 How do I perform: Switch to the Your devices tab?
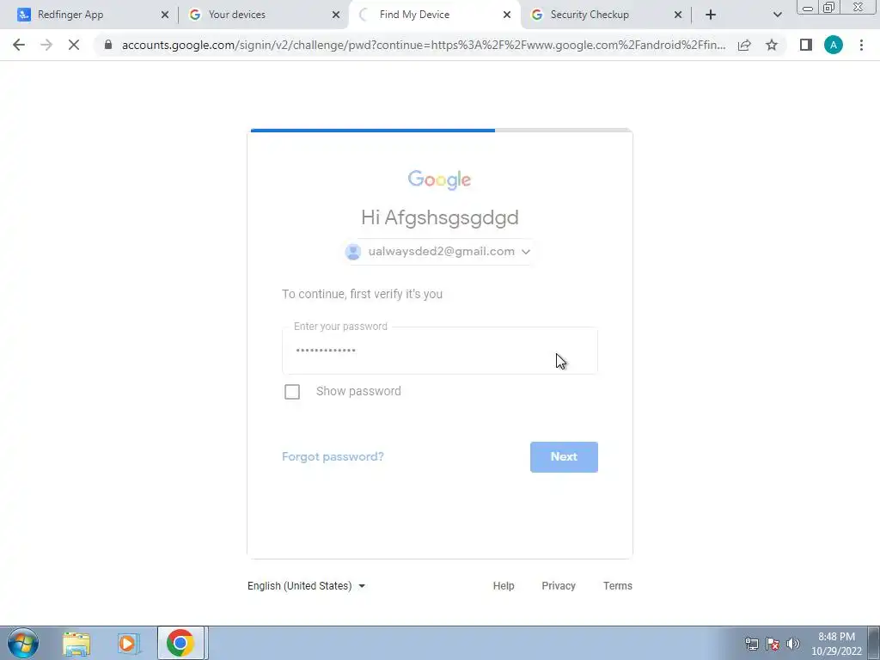[x=263, y=15]
